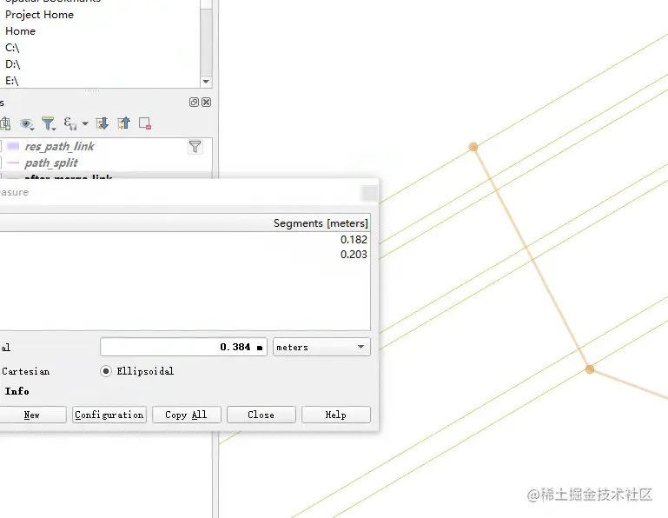Image resolution: width=668 pixels, height=518 pixels.
Task: Click the New button in the Measure dialog
Action: coord(32,415)
